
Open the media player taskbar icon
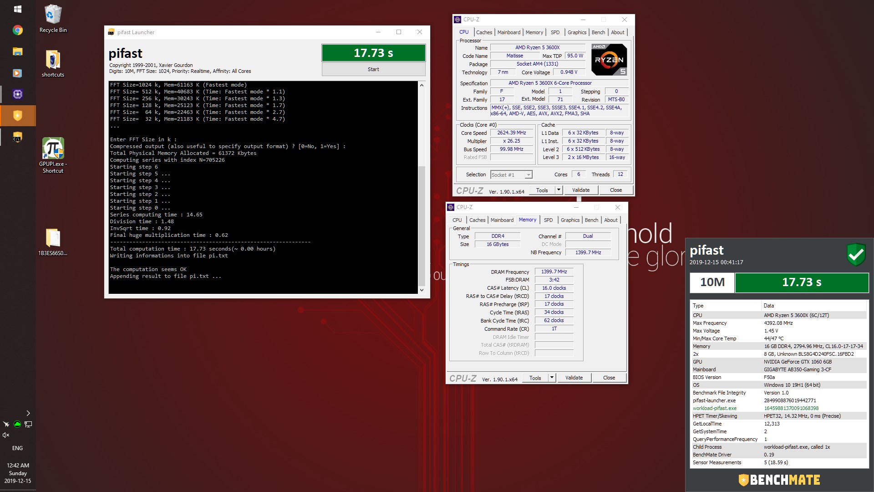click(x=18, y=73)
